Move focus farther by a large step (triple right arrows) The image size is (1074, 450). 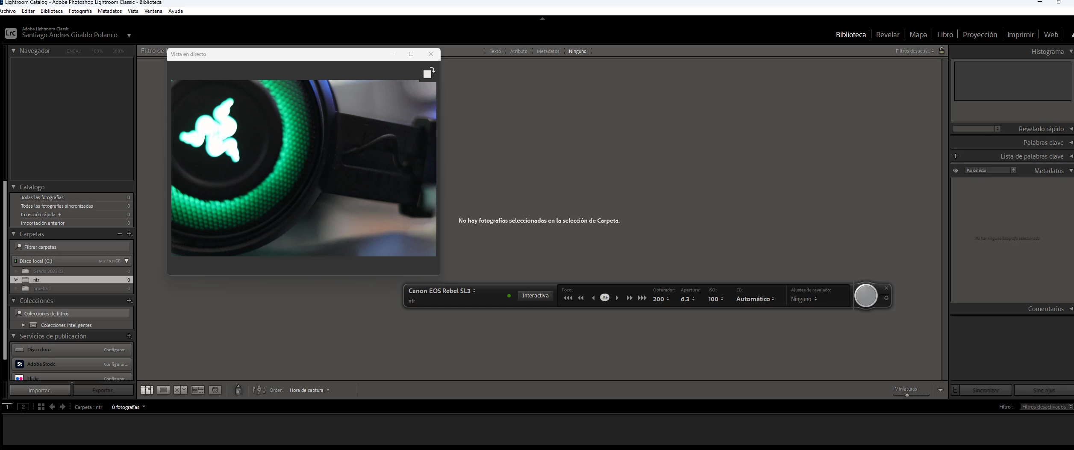click(x=642, y=298)
